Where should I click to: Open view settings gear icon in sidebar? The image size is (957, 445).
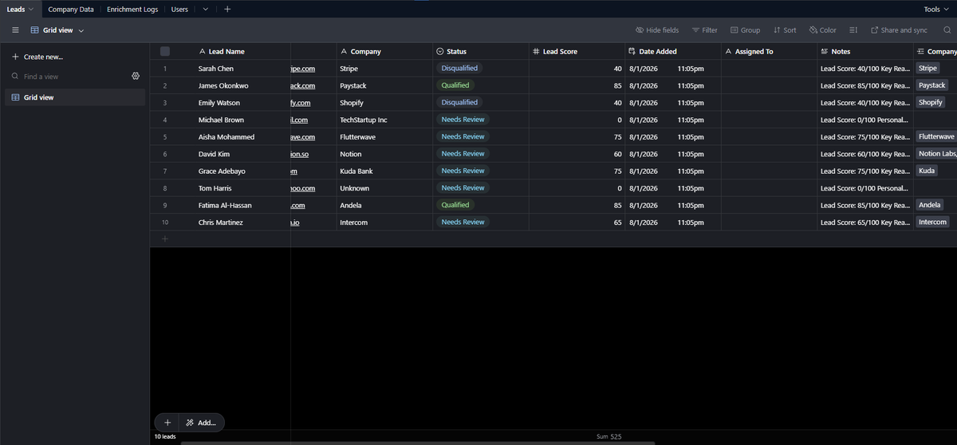(136, 77)
